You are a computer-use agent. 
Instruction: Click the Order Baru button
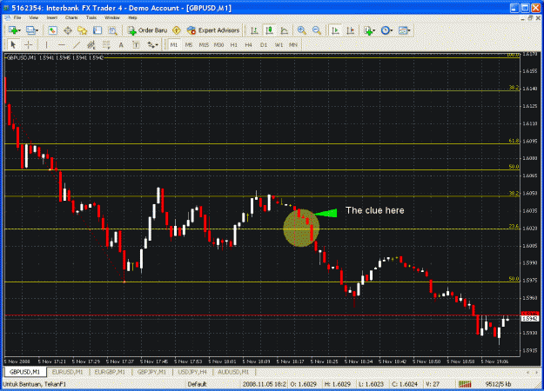[147, 30]
